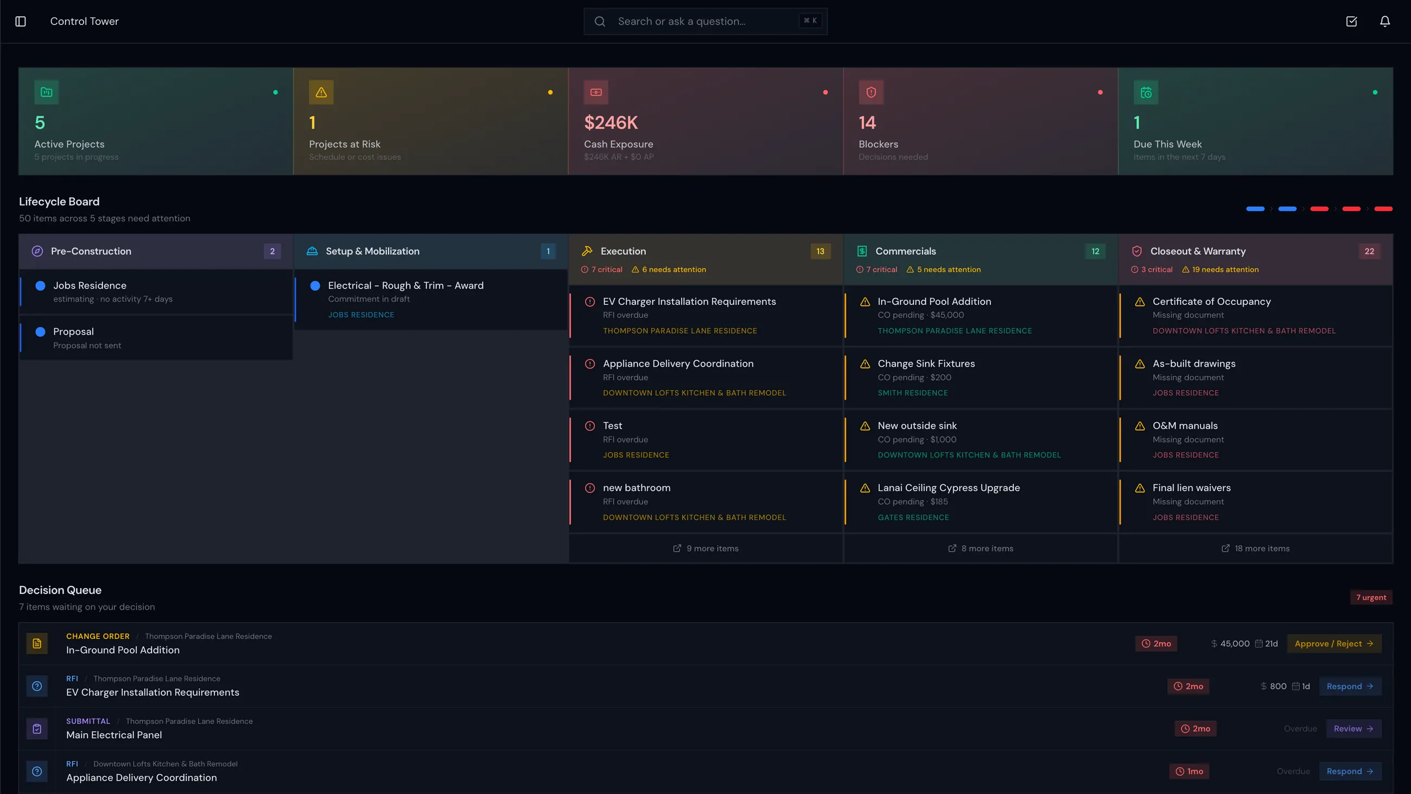Toggle the sidebar panel icon

21,21
